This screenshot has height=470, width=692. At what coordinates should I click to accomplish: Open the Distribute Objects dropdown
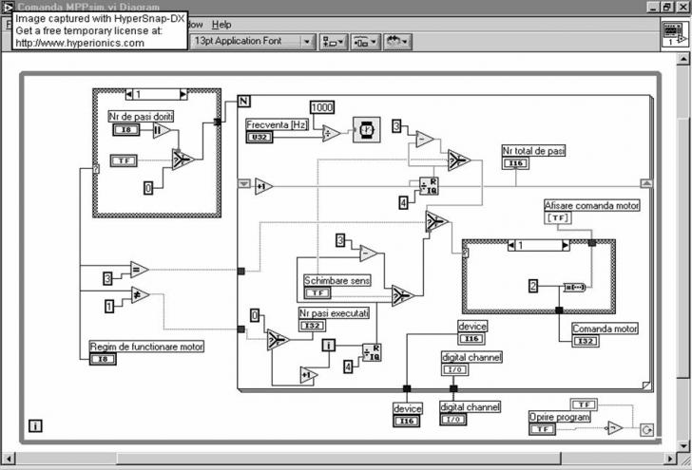click(365, 42)
